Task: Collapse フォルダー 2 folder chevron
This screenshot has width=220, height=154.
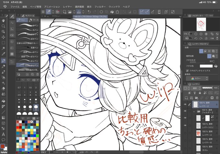Action: tap(194, 112)
